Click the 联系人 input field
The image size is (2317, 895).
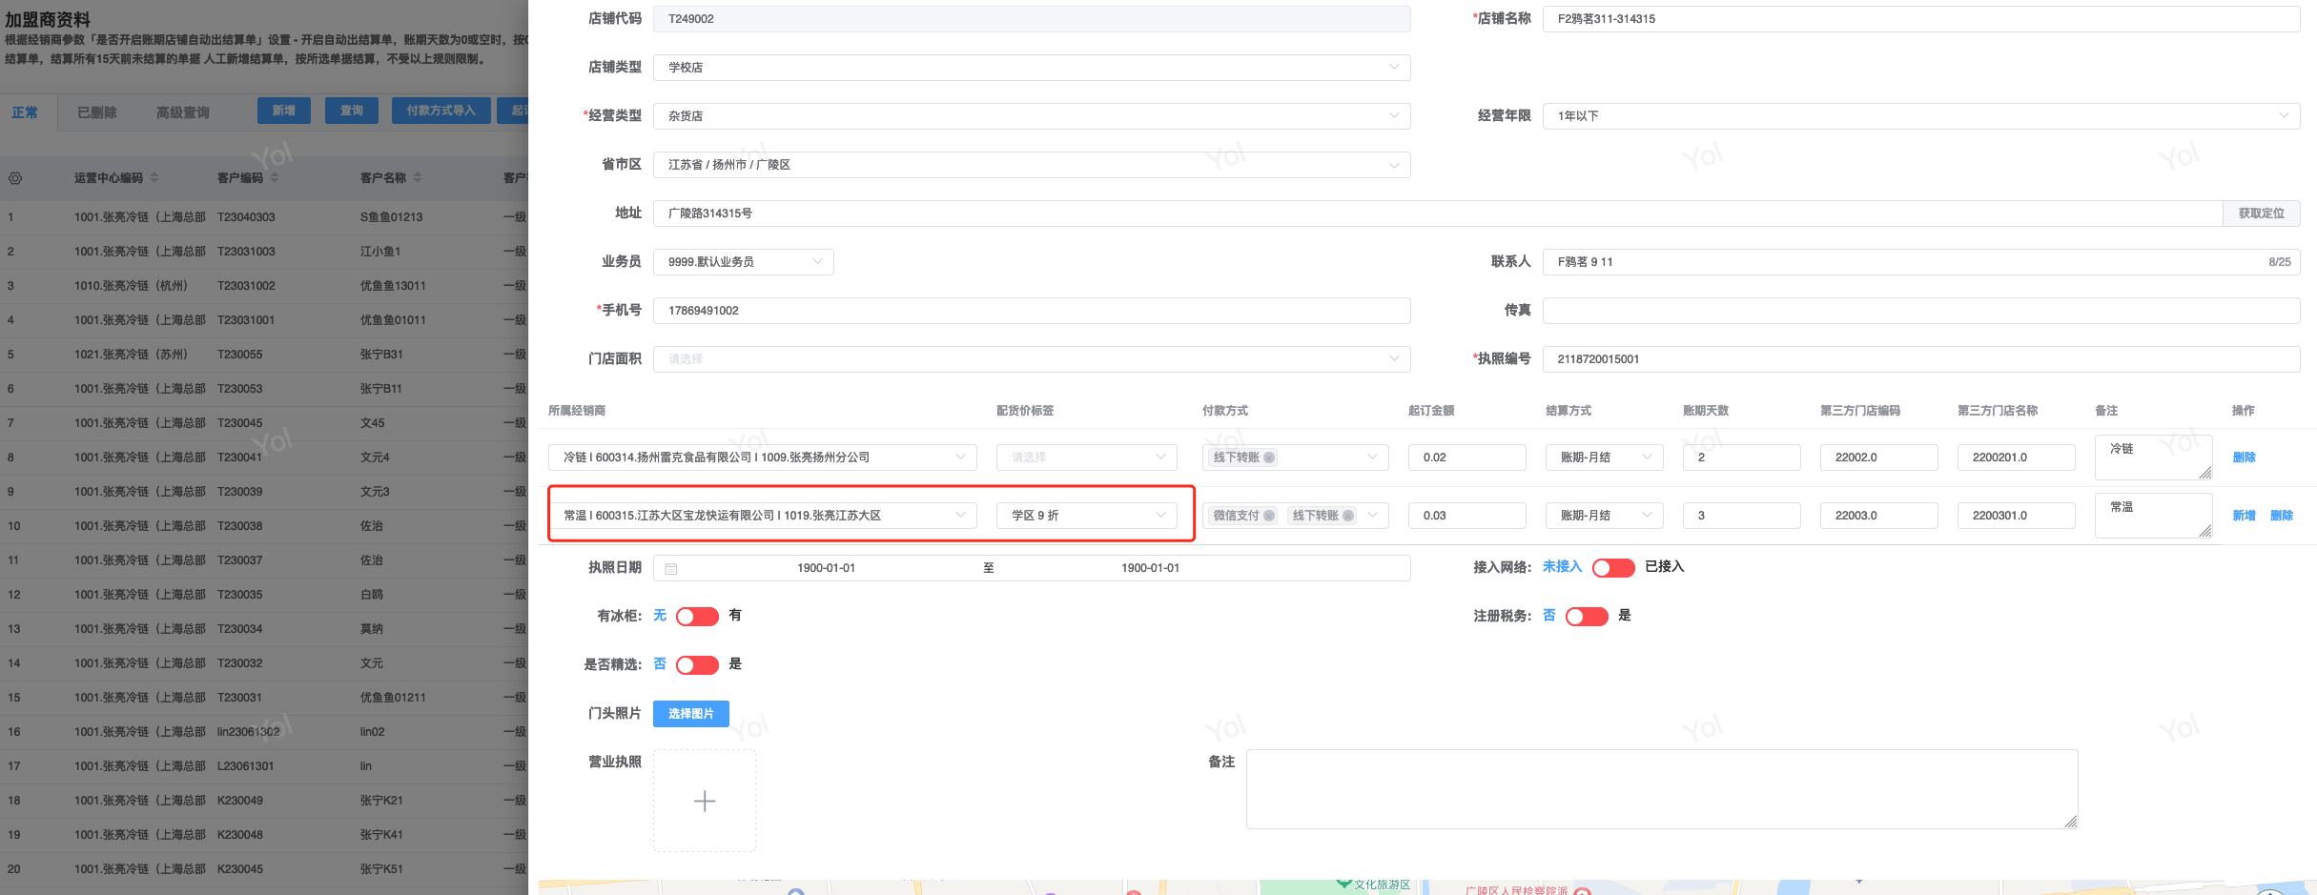1921,262
